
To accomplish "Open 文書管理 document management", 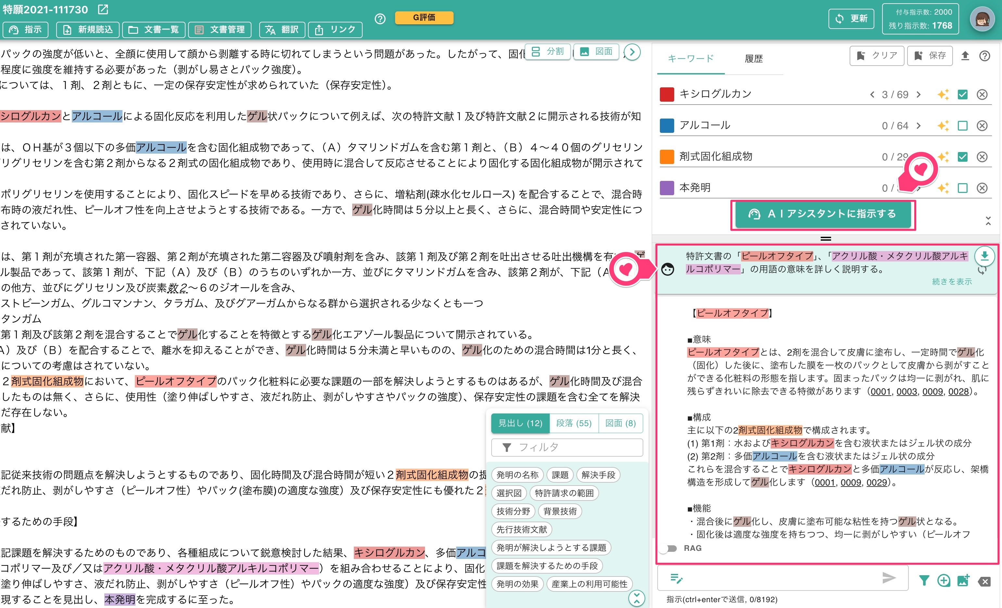I will point(220,30).
